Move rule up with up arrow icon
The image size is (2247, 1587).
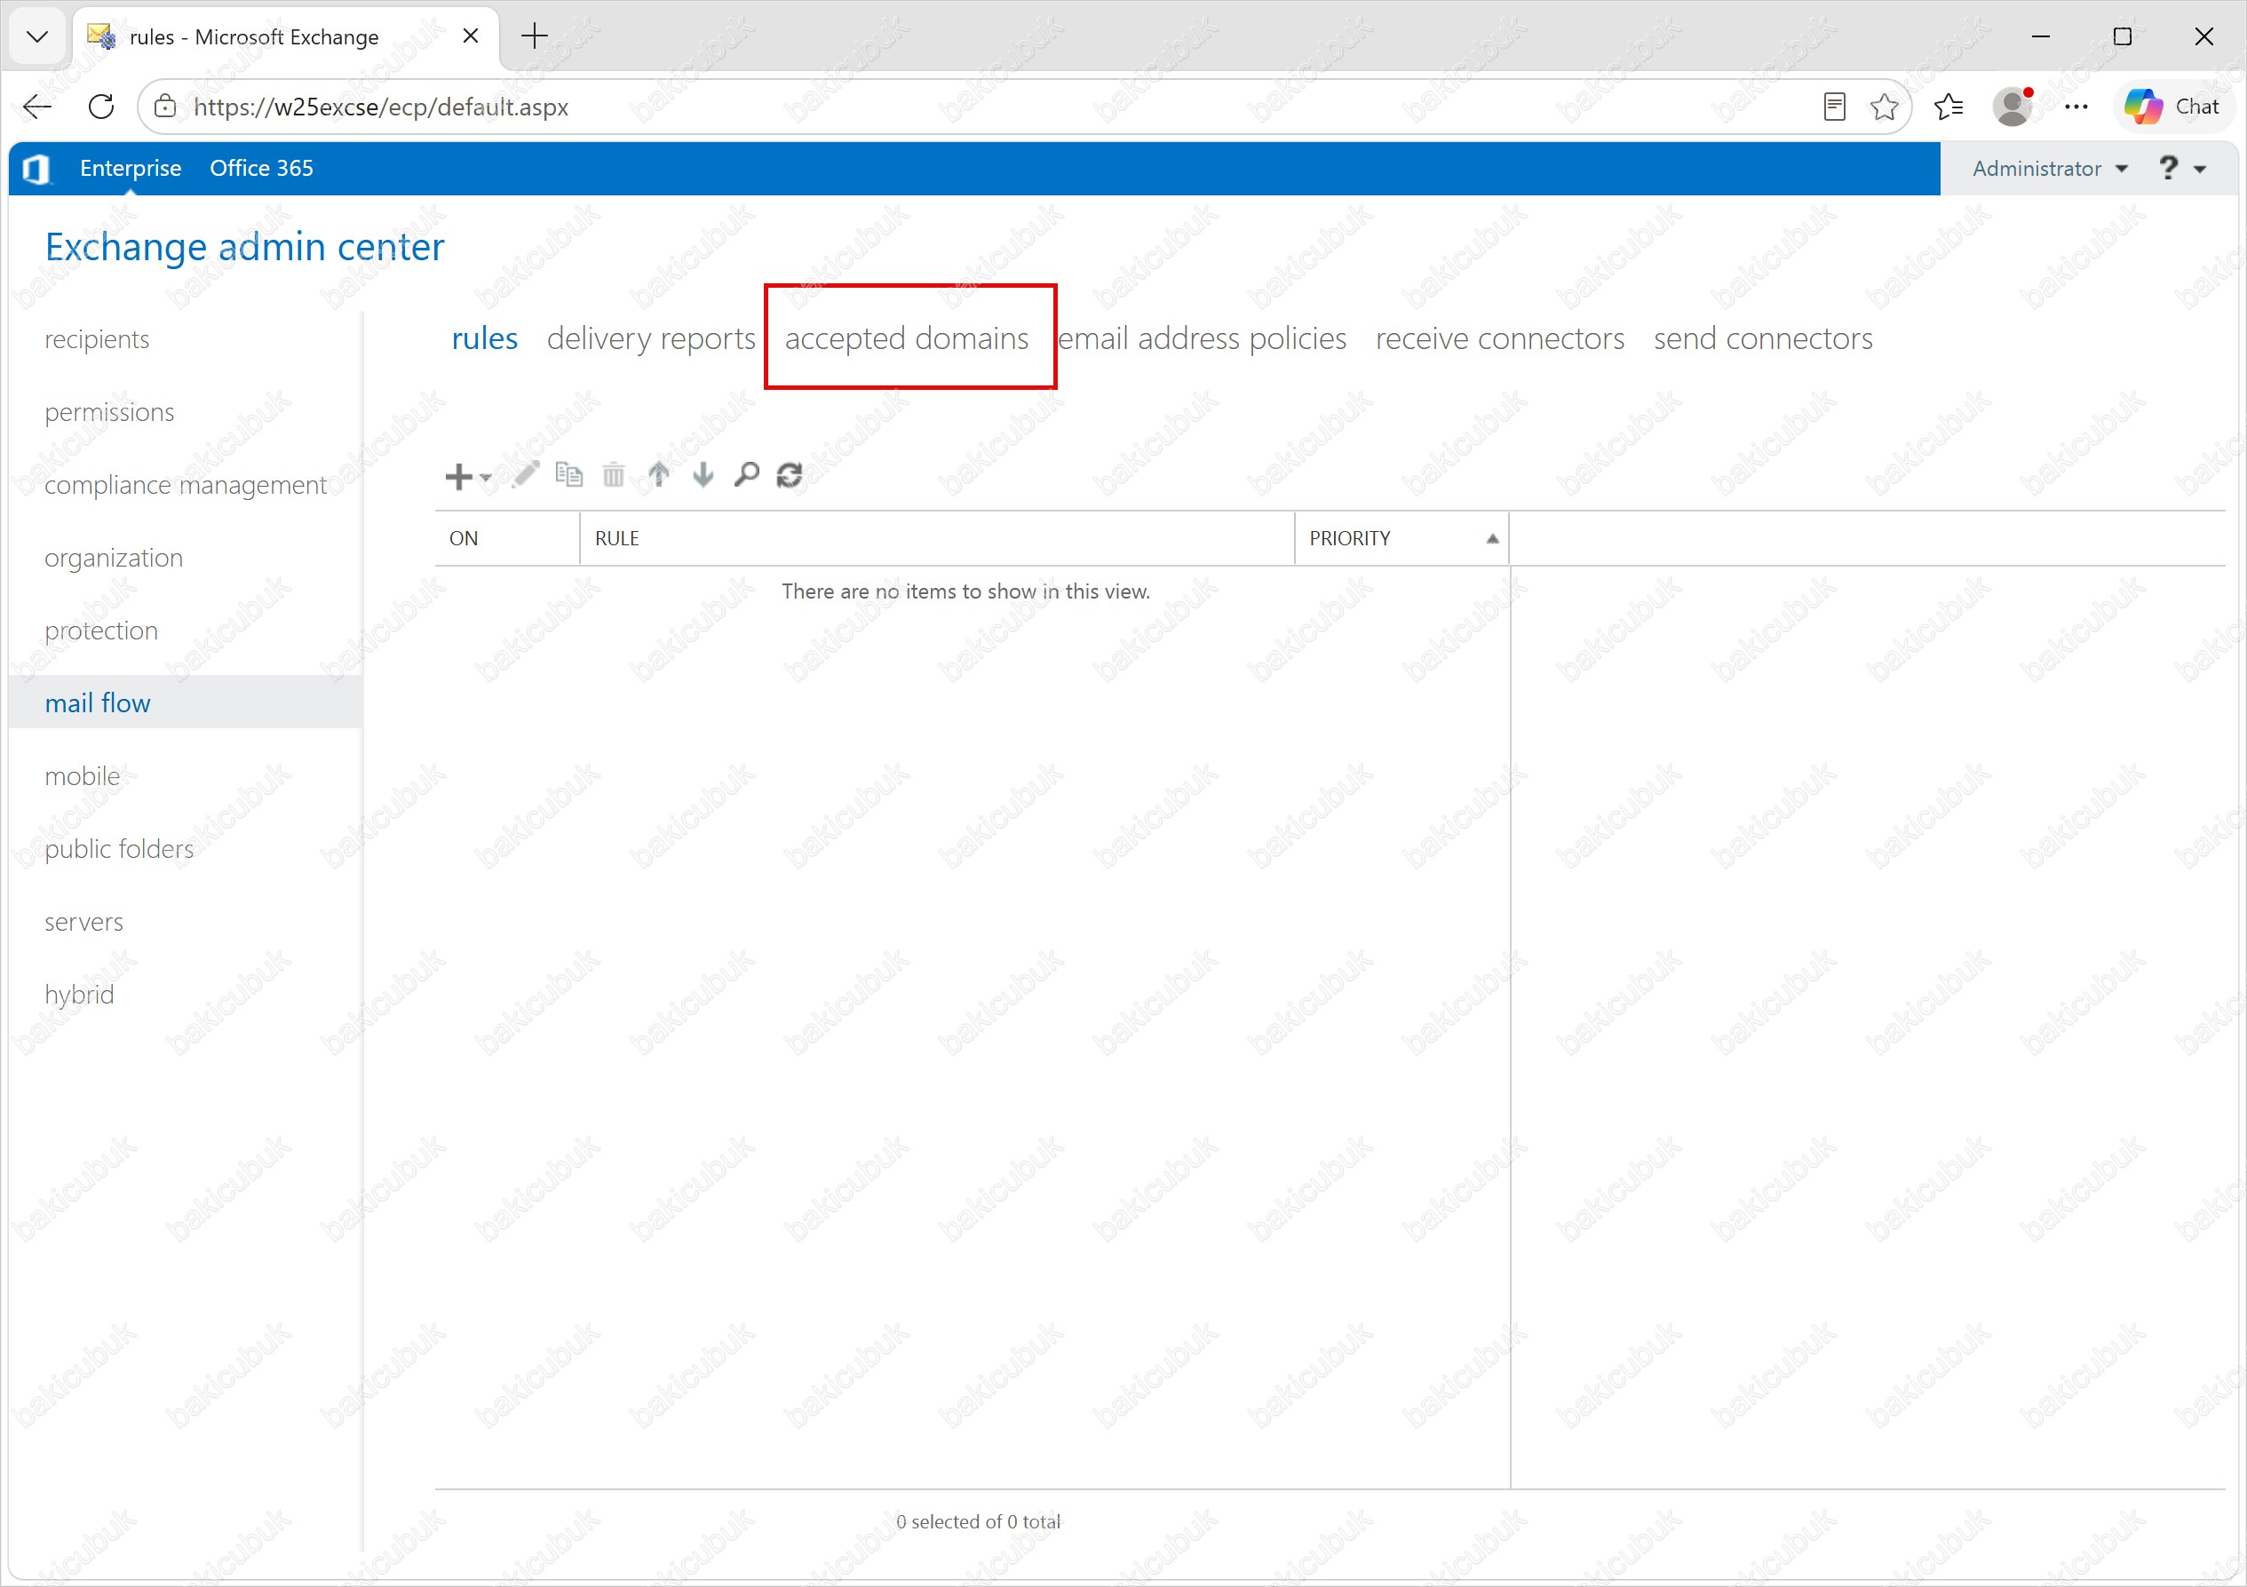[659, 475]
